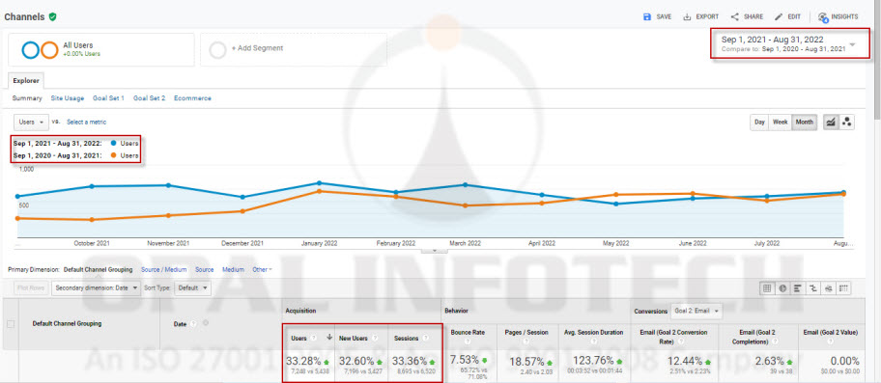This screenshot has width=881, height=383.
Task: Select the Comparison view icon
Action: tap(812, 288)
